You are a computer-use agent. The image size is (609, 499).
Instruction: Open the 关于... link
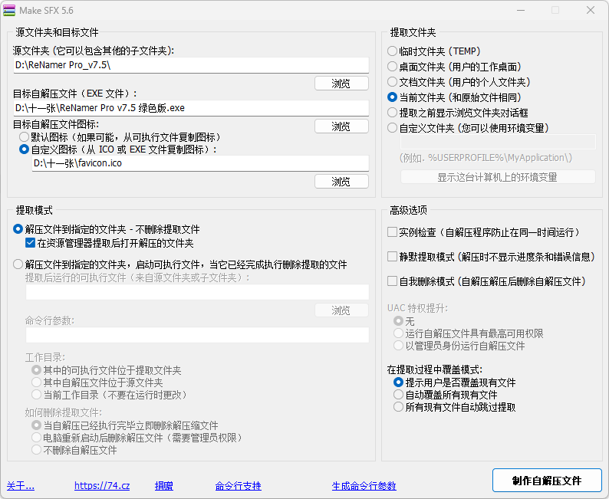[x=21, y=486]
